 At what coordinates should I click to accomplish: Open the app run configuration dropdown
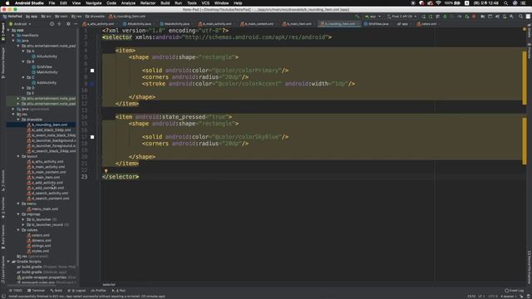pyautogui.click(x=372, y=17)
